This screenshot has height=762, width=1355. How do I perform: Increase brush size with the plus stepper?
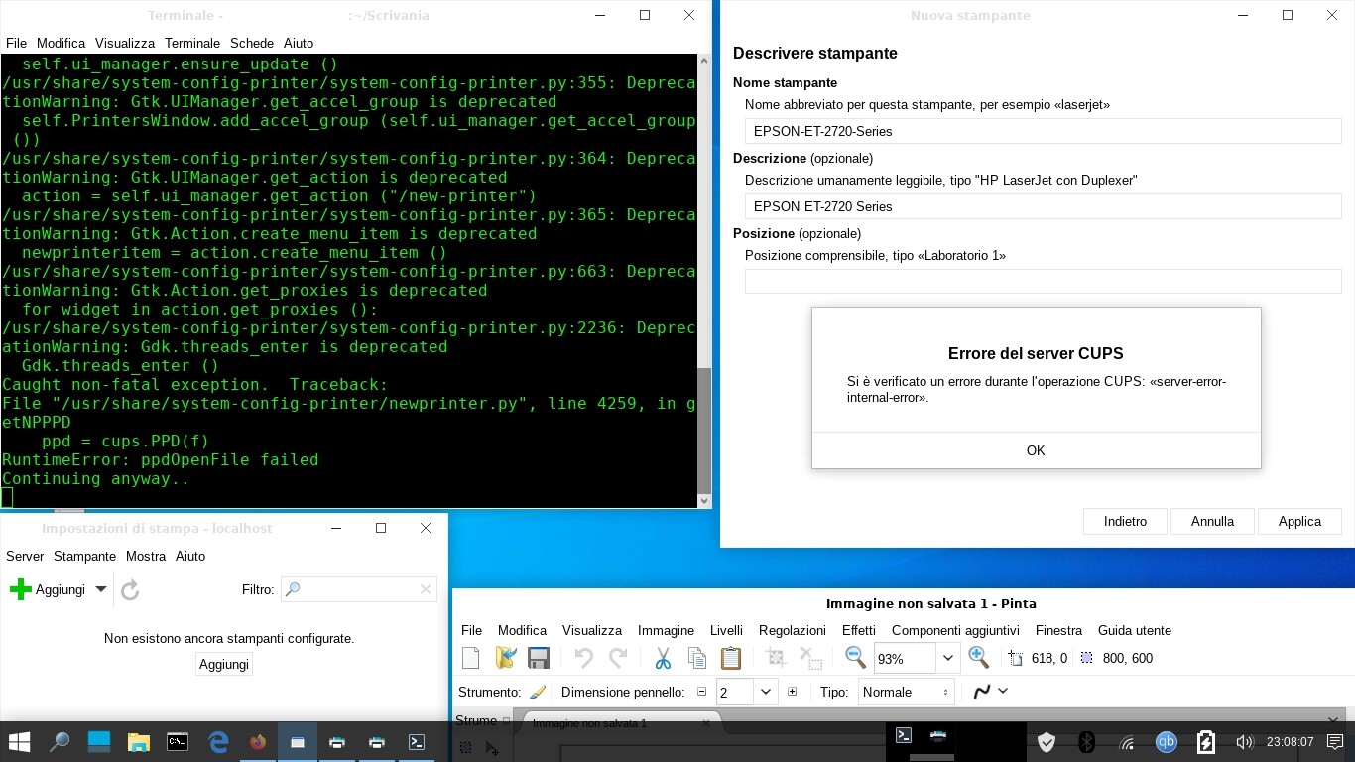click(792, 692)
